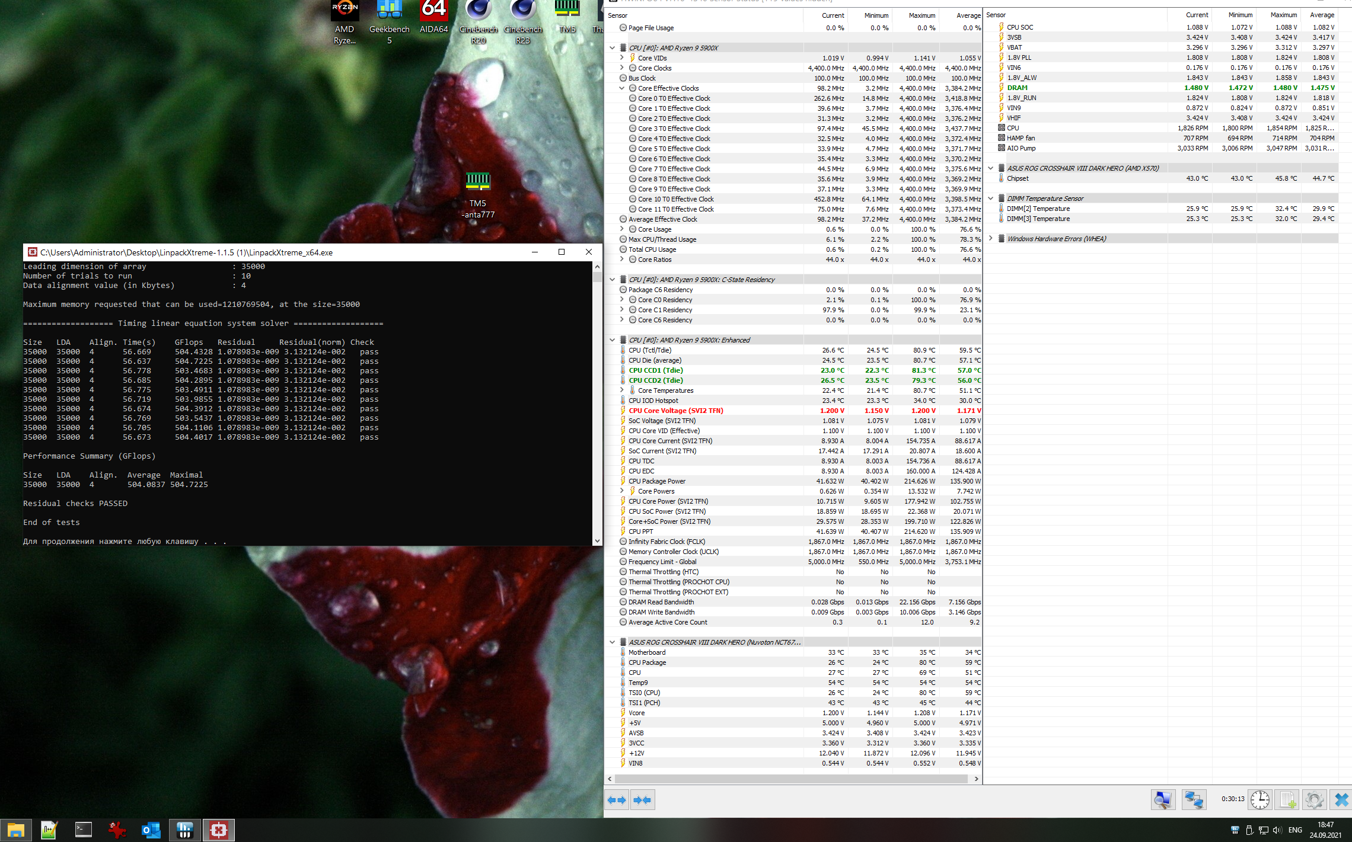
Task: Expand Windows Hardware Errors (WHEA) section
Action: tap(991, 239)
